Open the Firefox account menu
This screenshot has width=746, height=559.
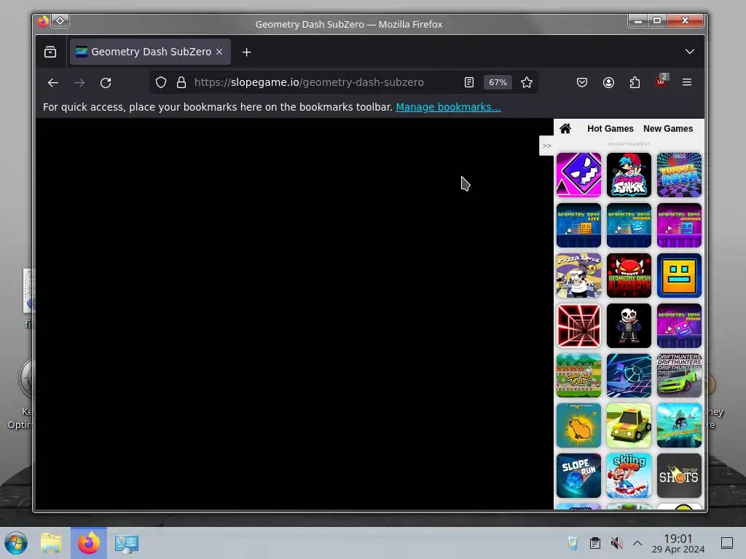tap(608, 82)
